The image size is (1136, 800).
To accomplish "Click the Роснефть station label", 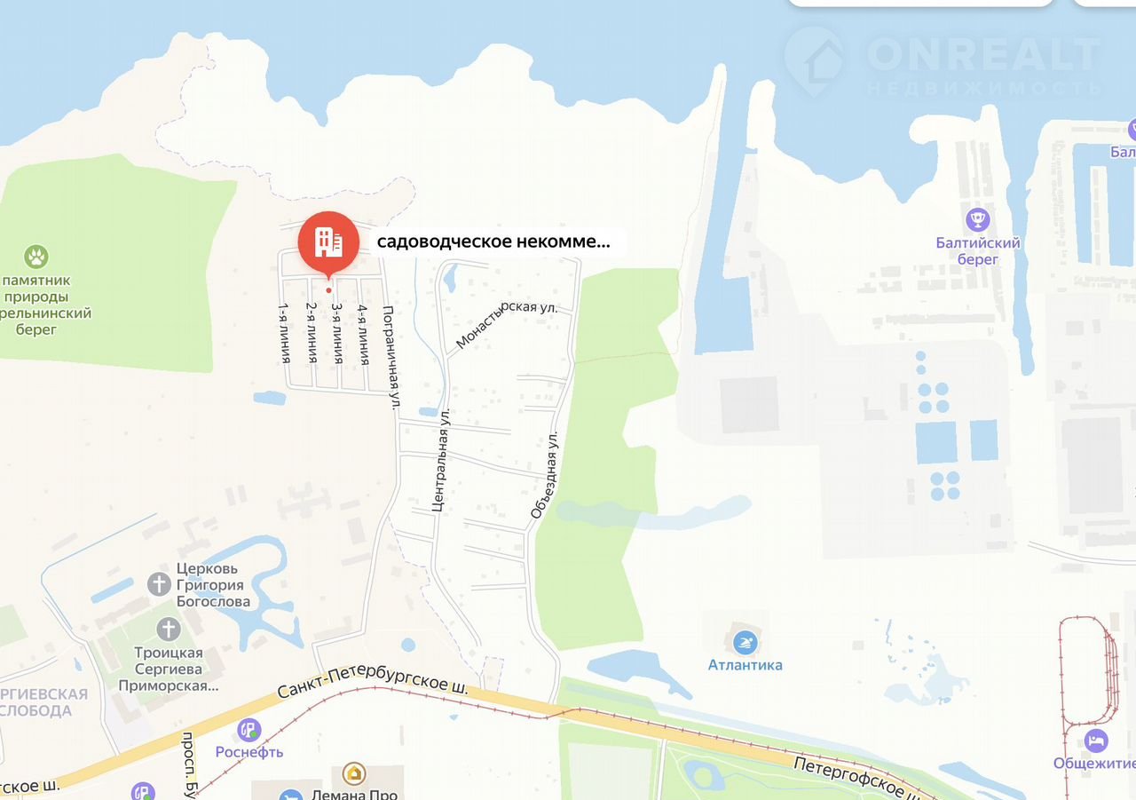I will 249,752.
